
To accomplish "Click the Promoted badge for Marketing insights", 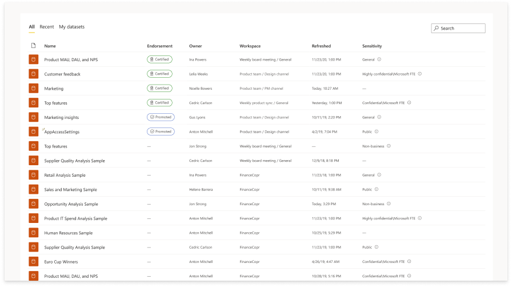I will point(160,117).
